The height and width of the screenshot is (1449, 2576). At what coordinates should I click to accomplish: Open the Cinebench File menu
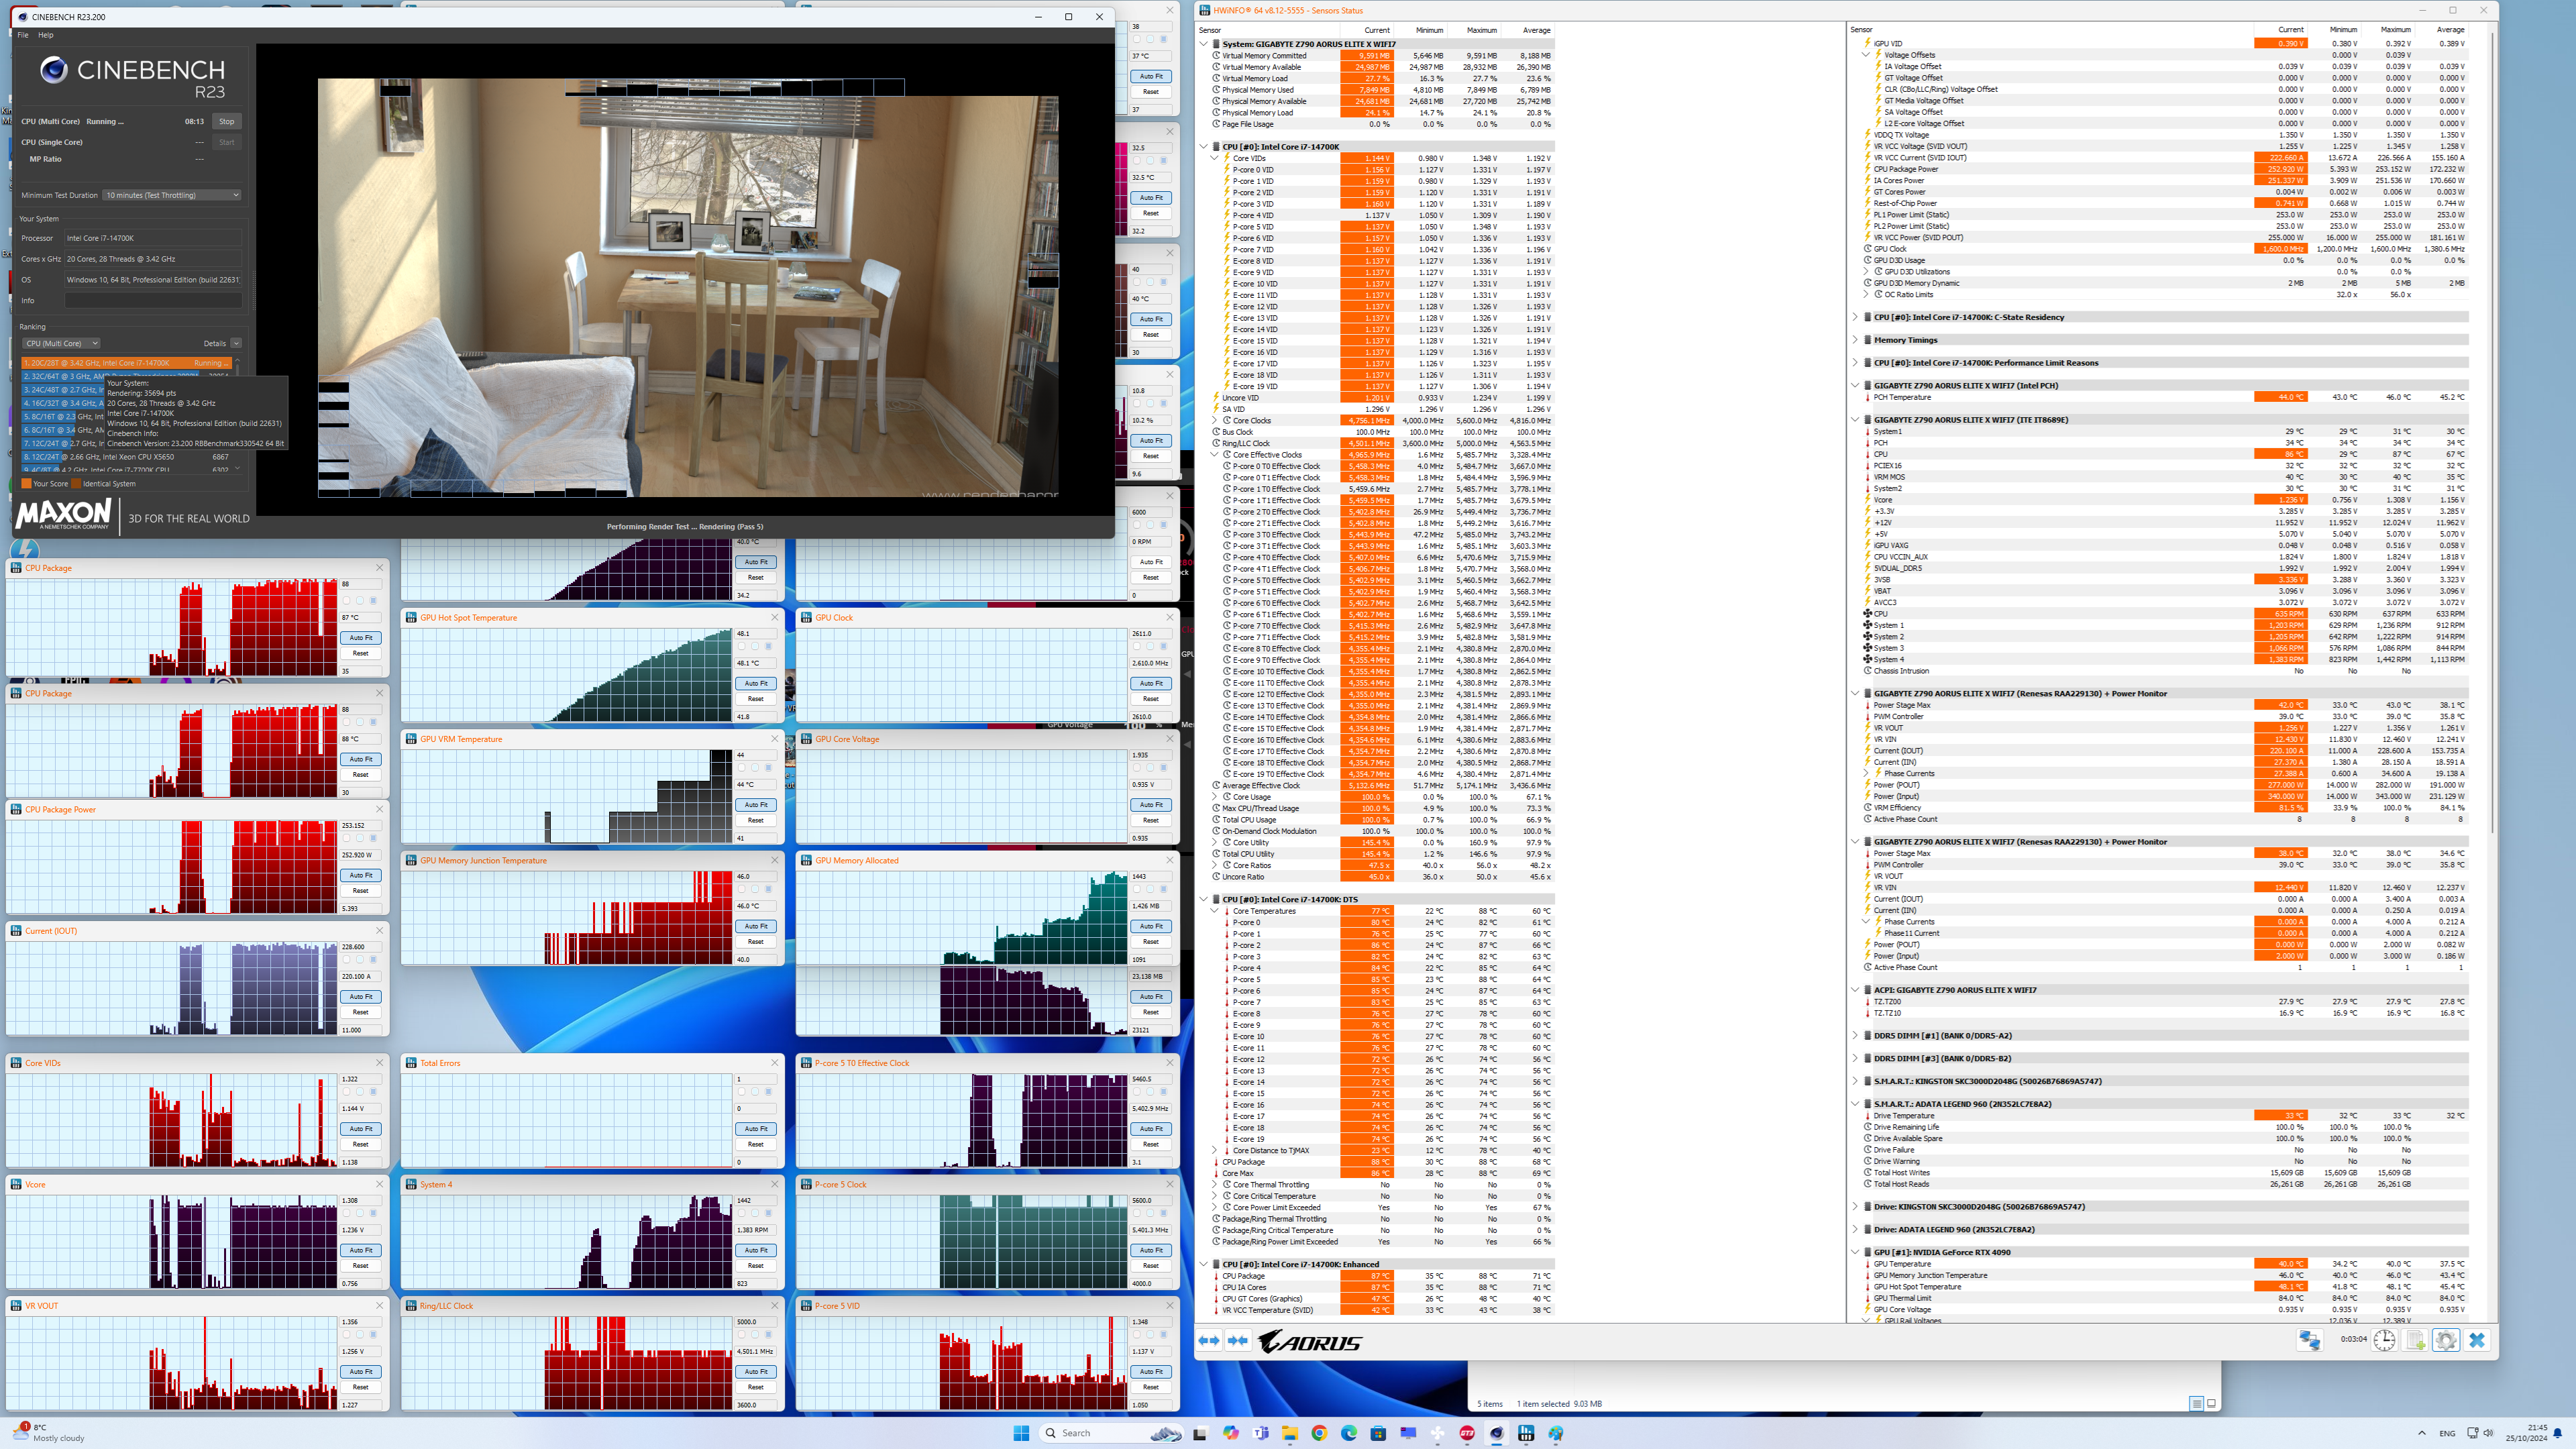tap(23, 35)
